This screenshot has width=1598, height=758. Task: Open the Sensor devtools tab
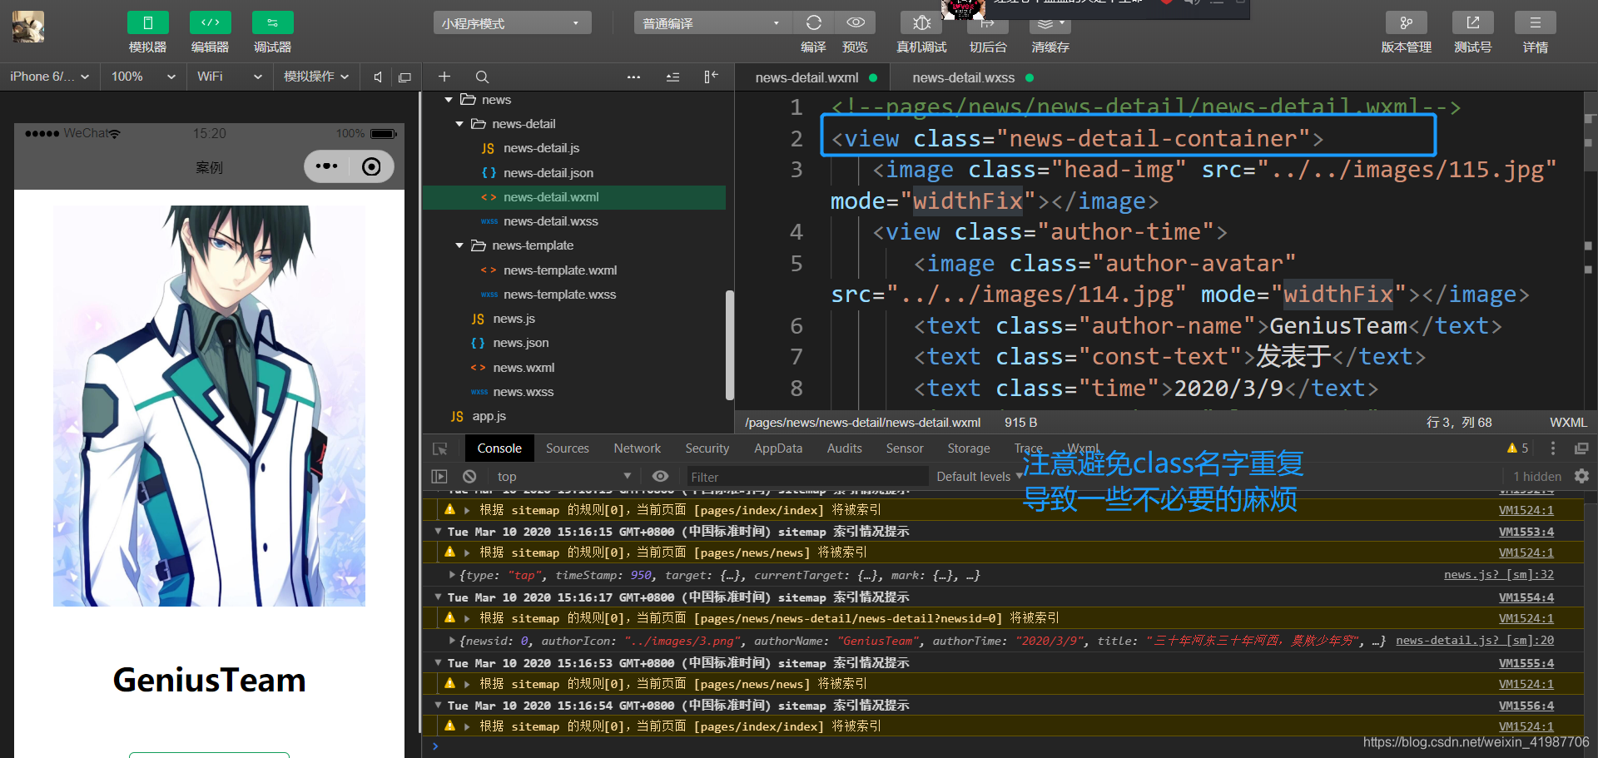905,448
